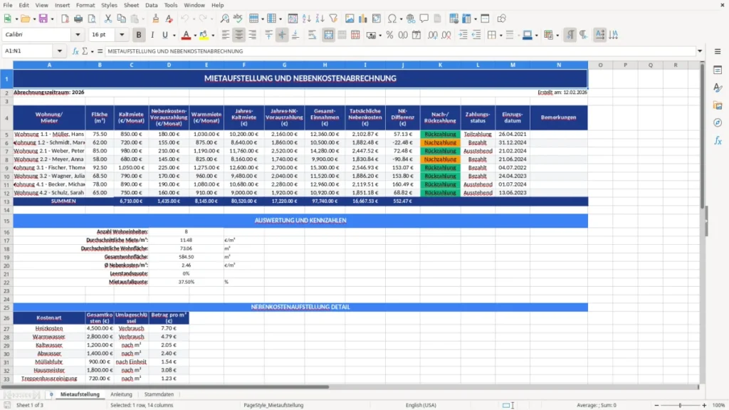Open the Sum function dropdown arrow
The width and height of the screenshot is (729, 410).
[92, 51]
